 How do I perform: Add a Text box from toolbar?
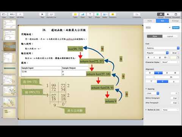tap(90, 14)
